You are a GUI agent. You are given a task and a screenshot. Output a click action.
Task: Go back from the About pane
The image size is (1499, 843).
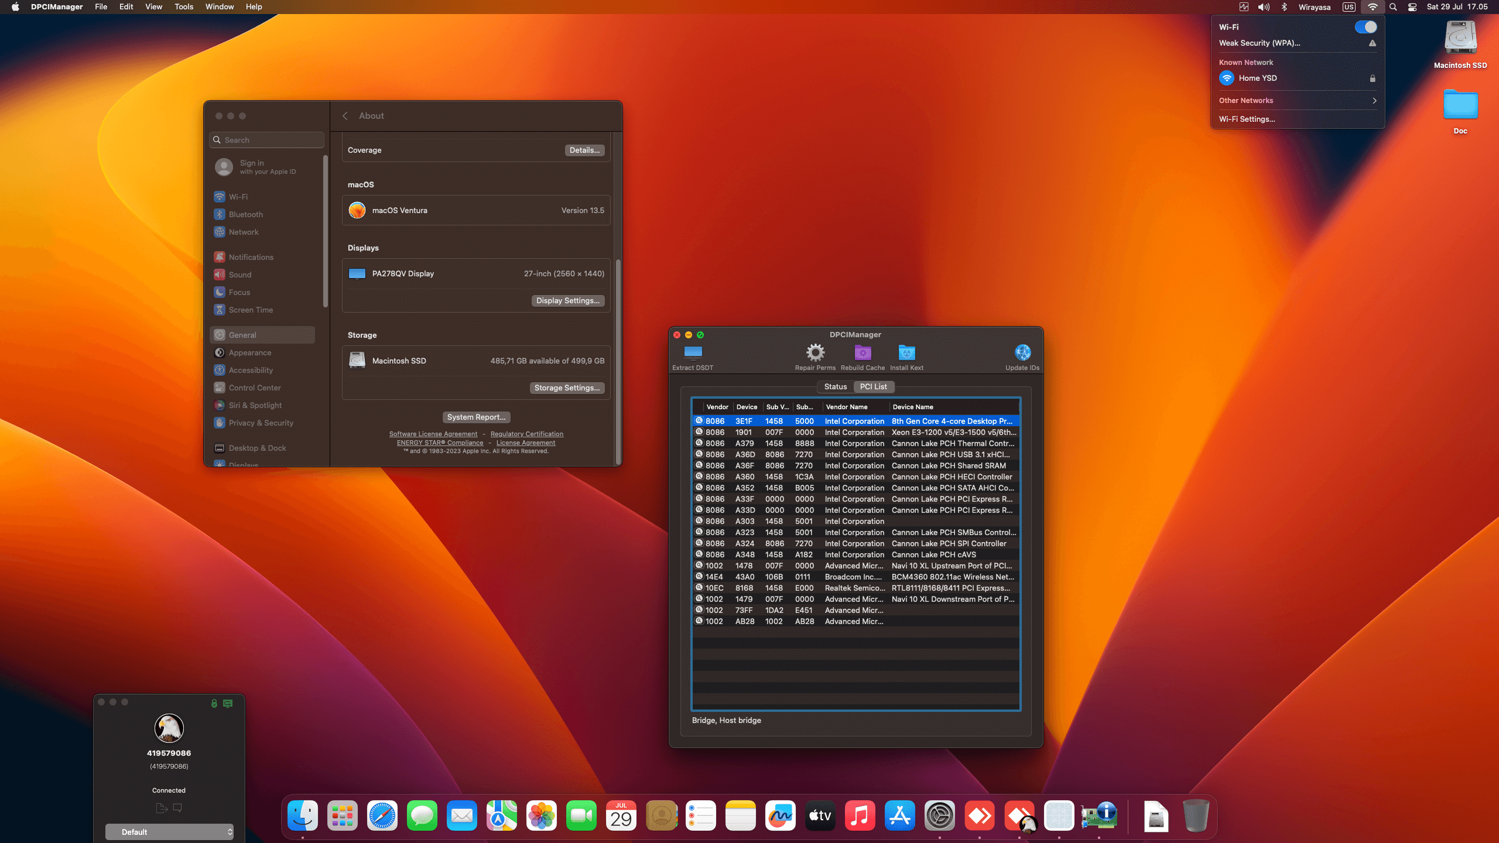[345, 116]
